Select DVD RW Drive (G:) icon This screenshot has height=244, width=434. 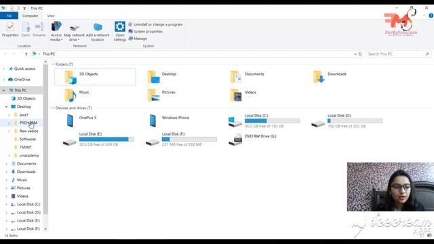pos(235,140)
